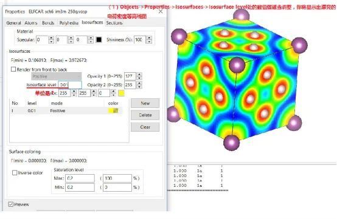The height and width of the screenshot is (219, 337).
Task: Close the Properties dialog
Action: coord(161,12)
